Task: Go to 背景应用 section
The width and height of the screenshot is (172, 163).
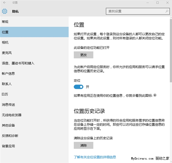Action: pos(8,146)
